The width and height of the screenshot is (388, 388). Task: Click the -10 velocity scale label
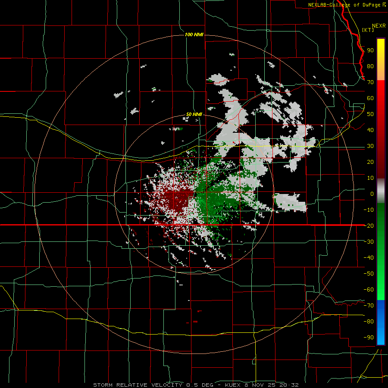click(369, 210)
